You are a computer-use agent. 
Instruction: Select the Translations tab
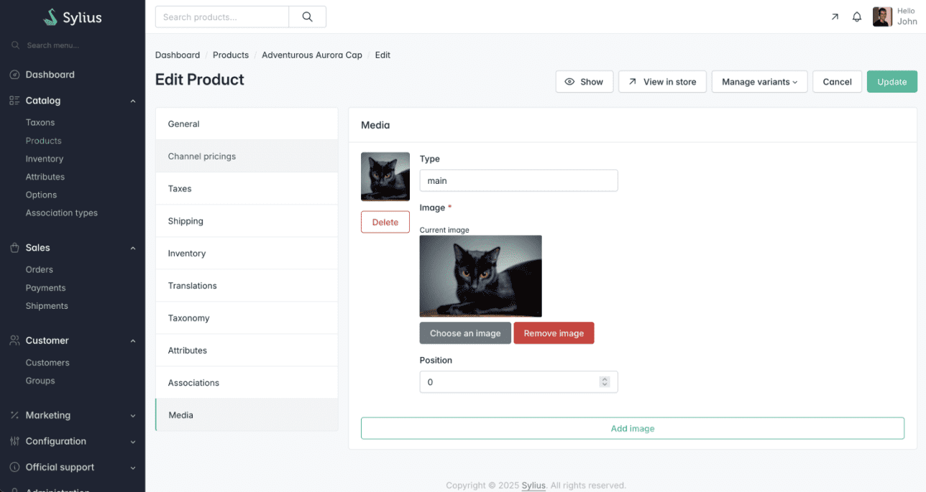(x=247, y=286)
